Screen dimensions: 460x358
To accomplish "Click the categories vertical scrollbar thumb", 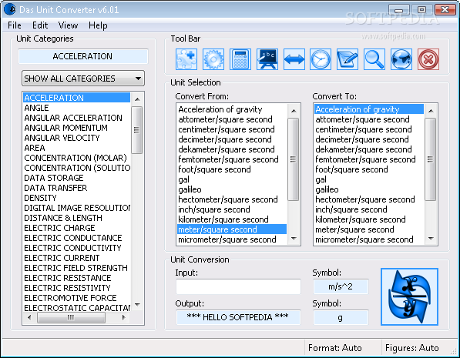I will (136, 129).
